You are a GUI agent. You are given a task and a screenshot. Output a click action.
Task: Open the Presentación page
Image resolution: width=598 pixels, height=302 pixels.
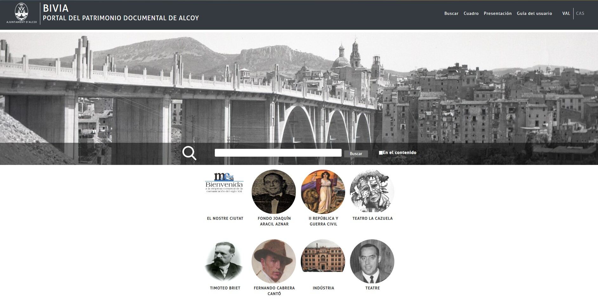[497, 13]
